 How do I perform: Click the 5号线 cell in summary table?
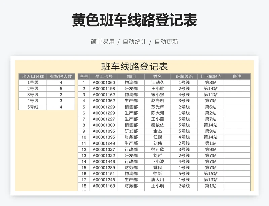point(33,107)
